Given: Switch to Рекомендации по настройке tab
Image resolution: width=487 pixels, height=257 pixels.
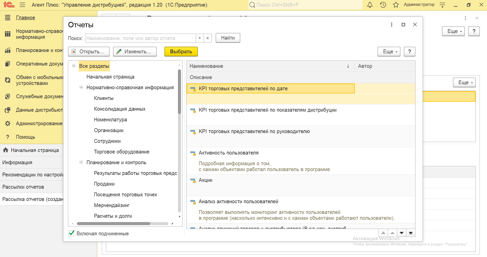Looking at the screenshot, I should click(x=32, y=175).
